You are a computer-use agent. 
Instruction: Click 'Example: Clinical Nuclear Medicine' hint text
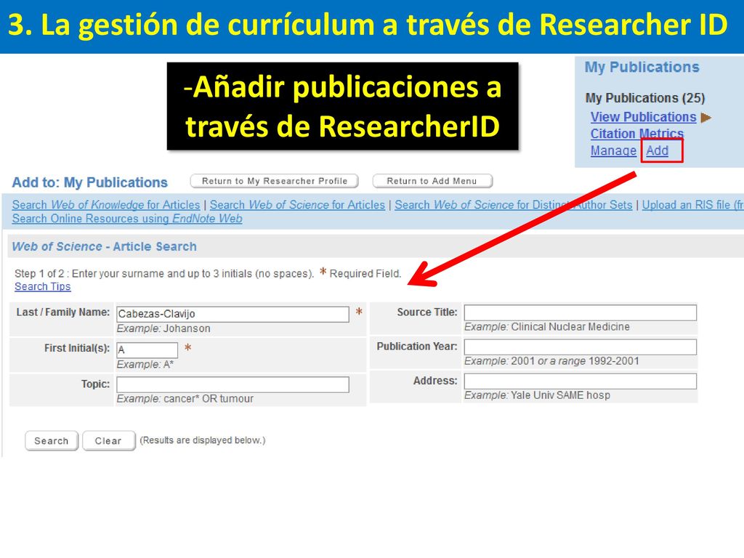547,327
